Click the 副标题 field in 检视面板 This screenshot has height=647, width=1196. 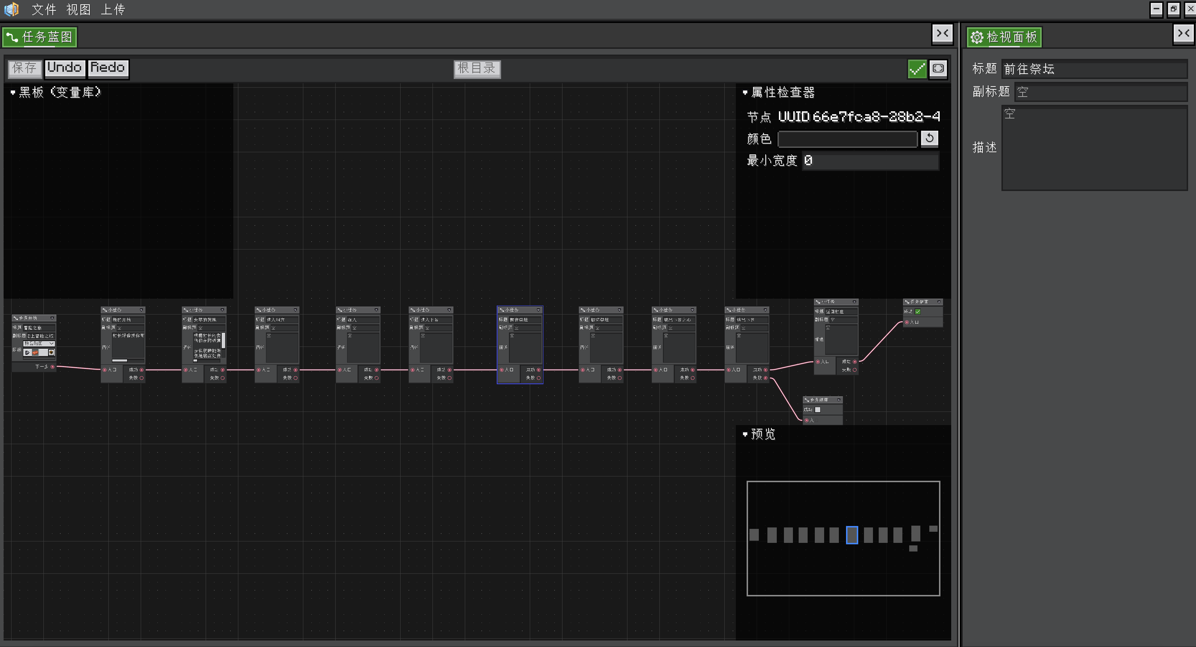(x=1101, y=92)
